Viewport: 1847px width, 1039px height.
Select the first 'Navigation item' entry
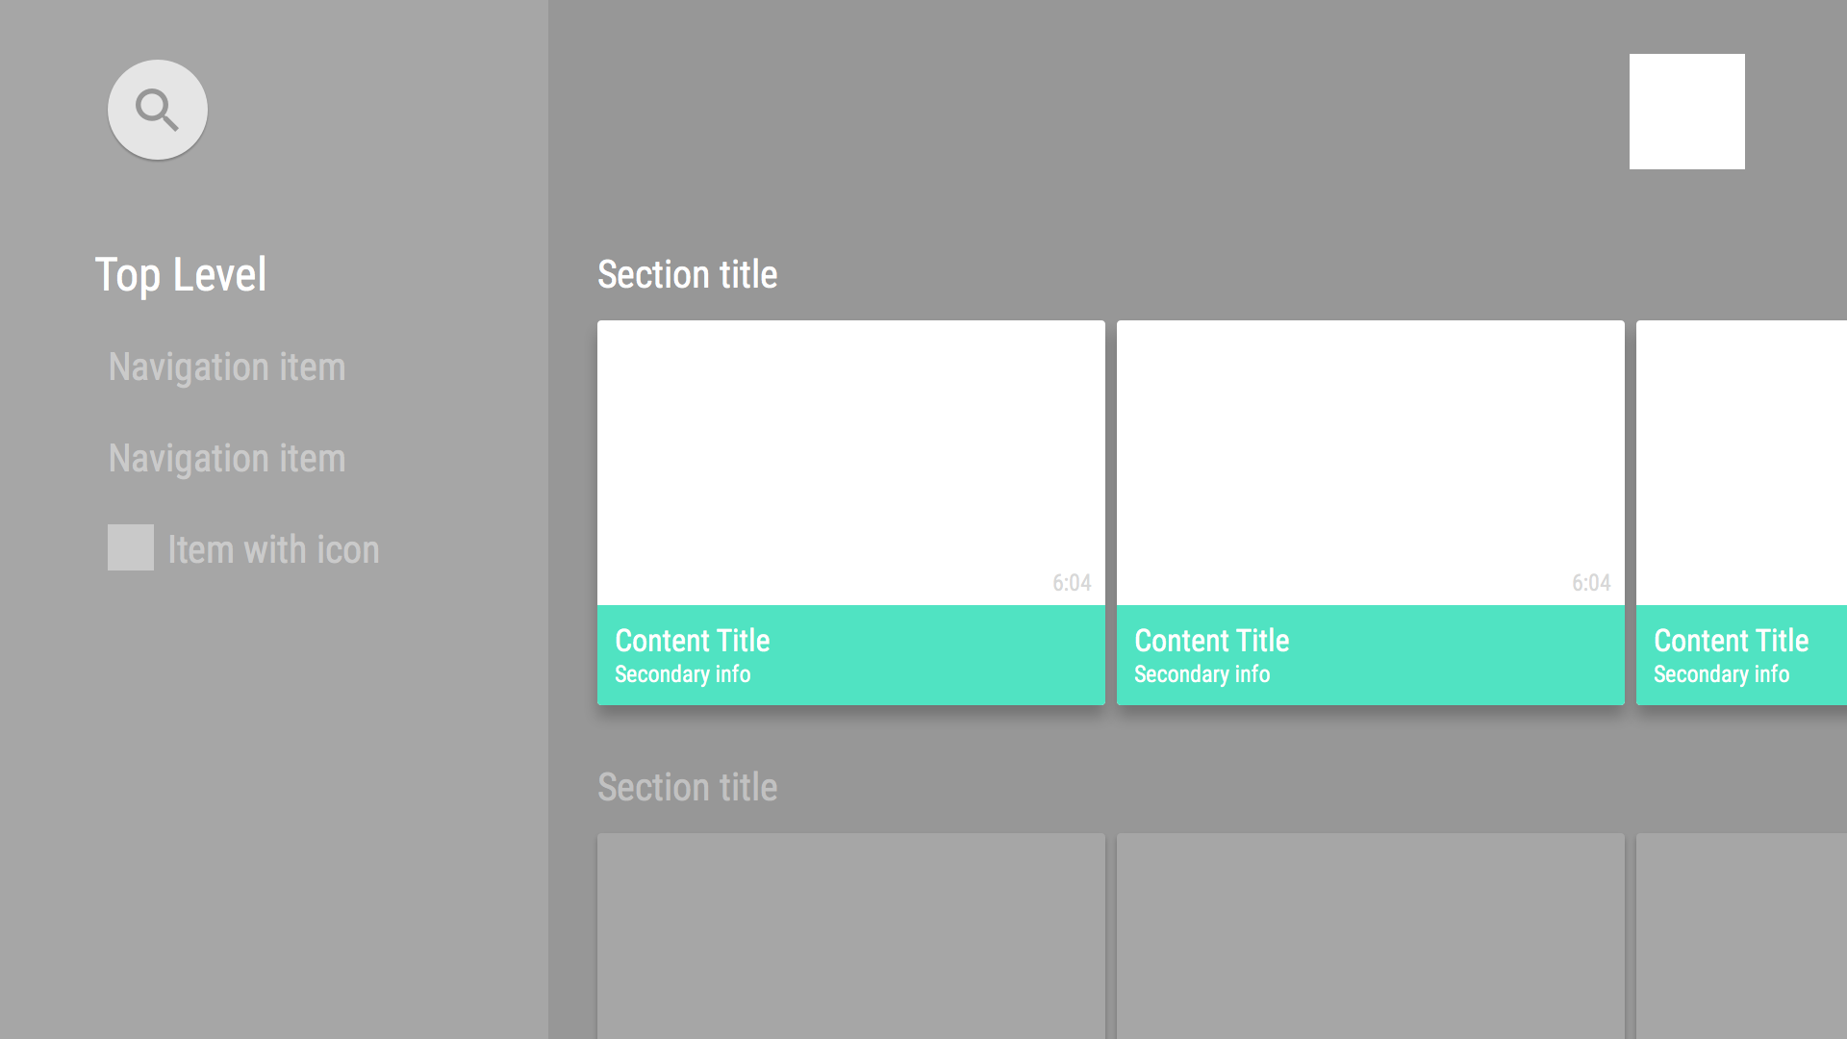[227, 366]
